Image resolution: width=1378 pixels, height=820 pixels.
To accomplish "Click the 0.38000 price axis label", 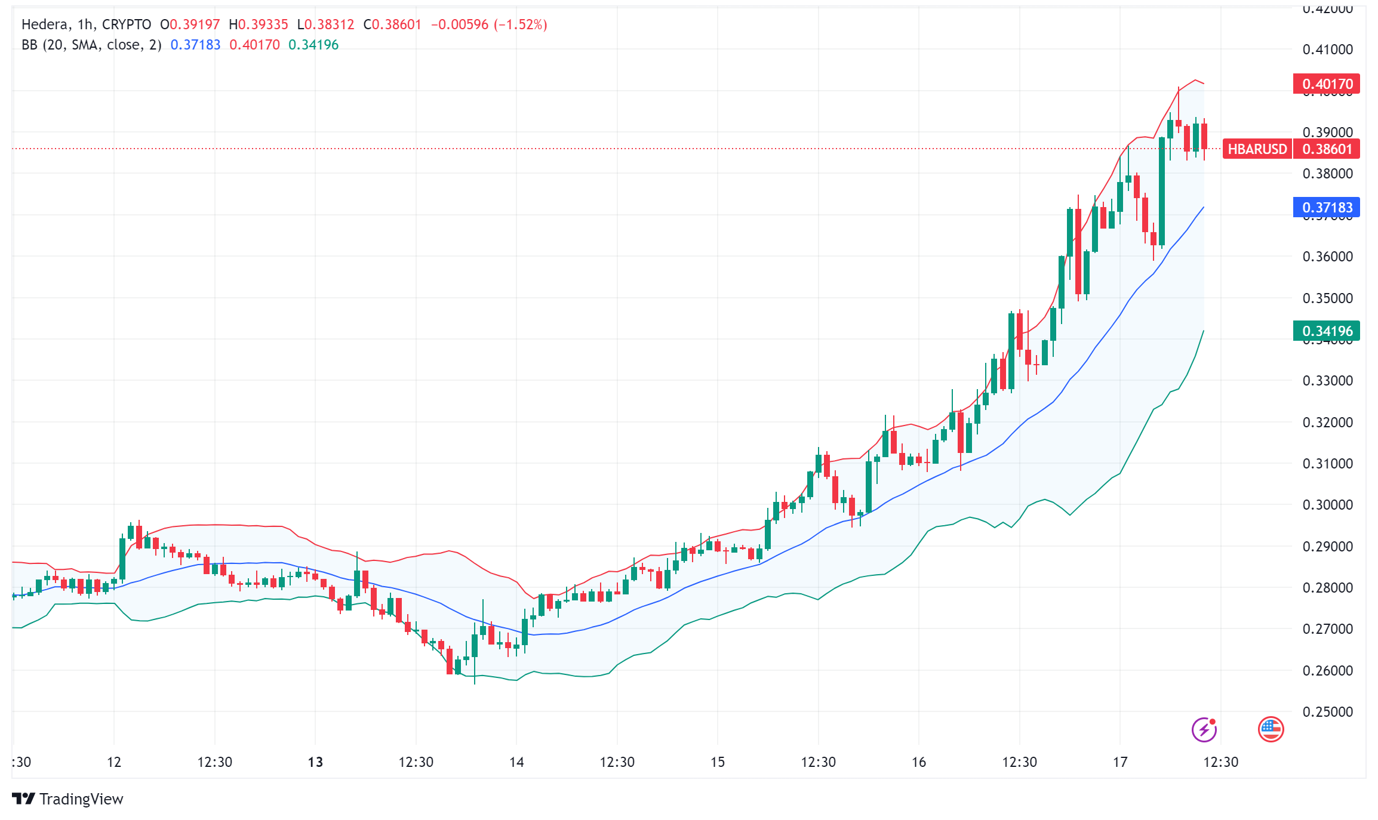I will 1328,174.
